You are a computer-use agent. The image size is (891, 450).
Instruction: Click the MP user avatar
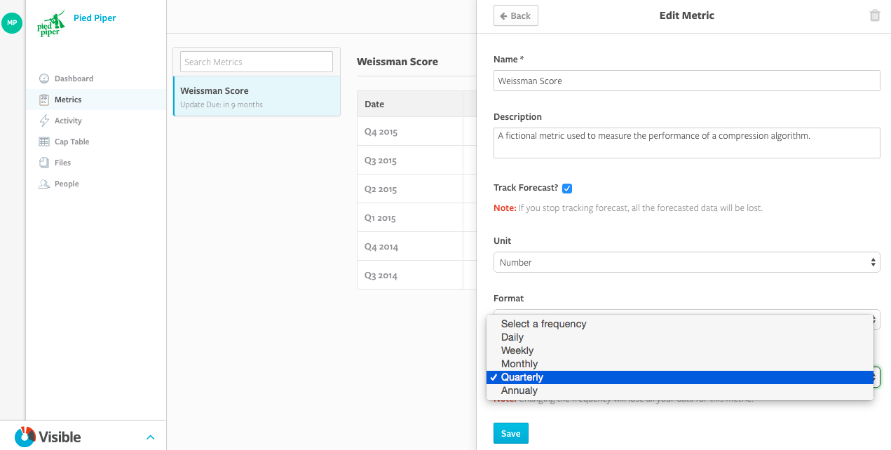[12, 23]
